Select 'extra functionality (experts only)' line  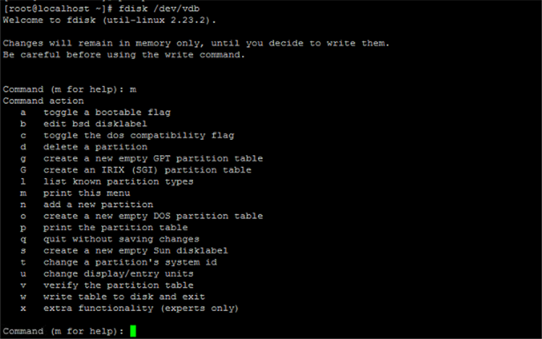[x=141, y=309]
